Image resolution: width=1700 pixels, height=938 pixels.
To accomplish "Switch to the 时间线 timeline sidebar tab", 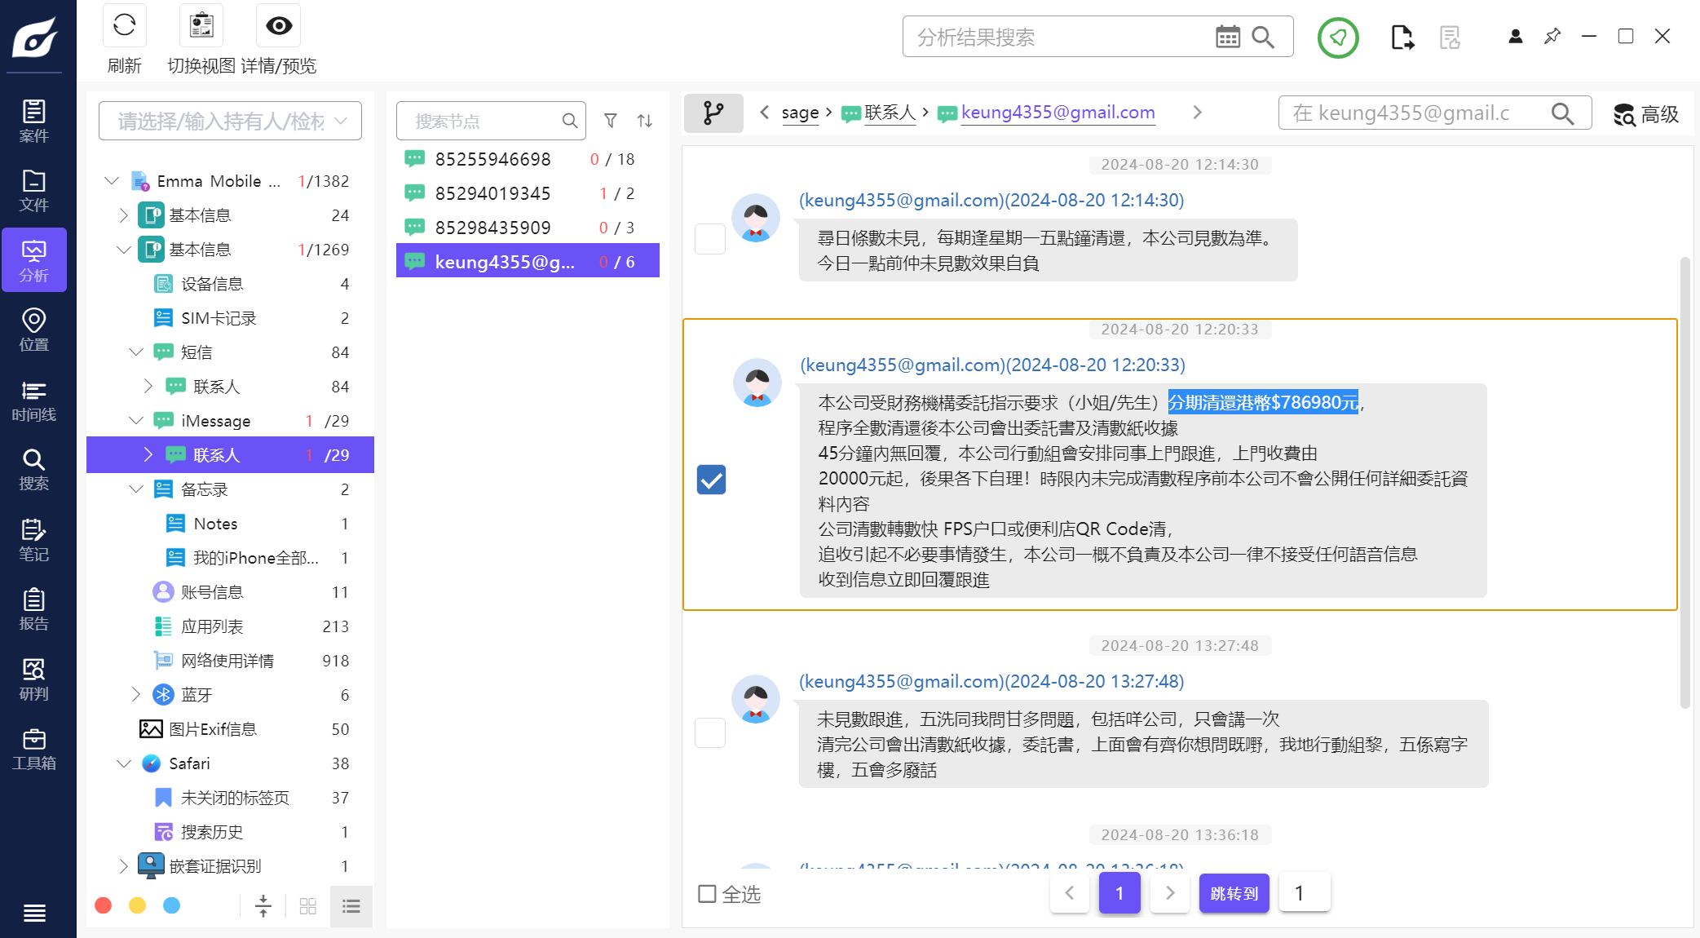I will point(33,401).
